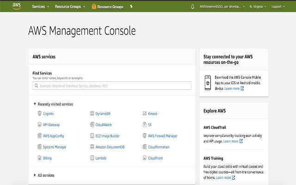Open the S3 link
This screenshot has width=296, height=185.
pyautogui.click(x=150, y=125)
